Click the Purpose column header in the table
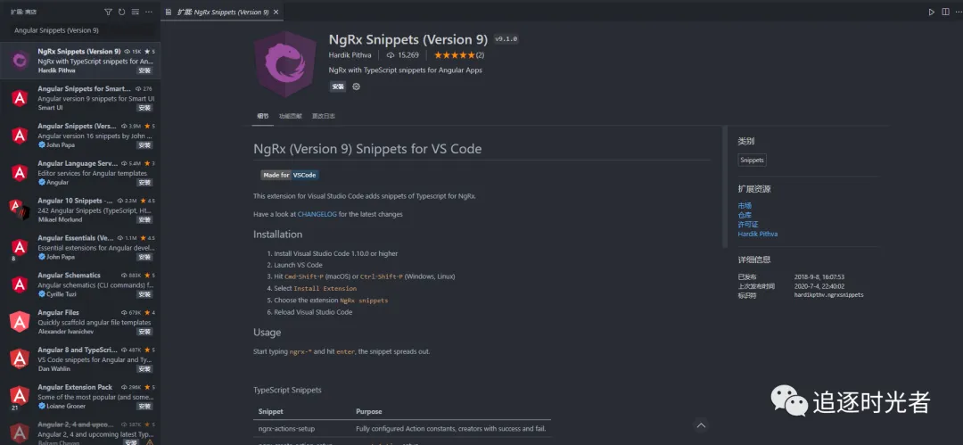This screenshot has width=963, height=445. pyautogui.click(x=368, y=412)
